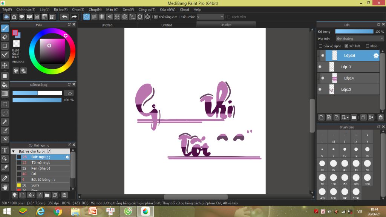Screen dimensions: 386x217
Task: Click the Độ trong opacity slider
Action: point(354,32)
